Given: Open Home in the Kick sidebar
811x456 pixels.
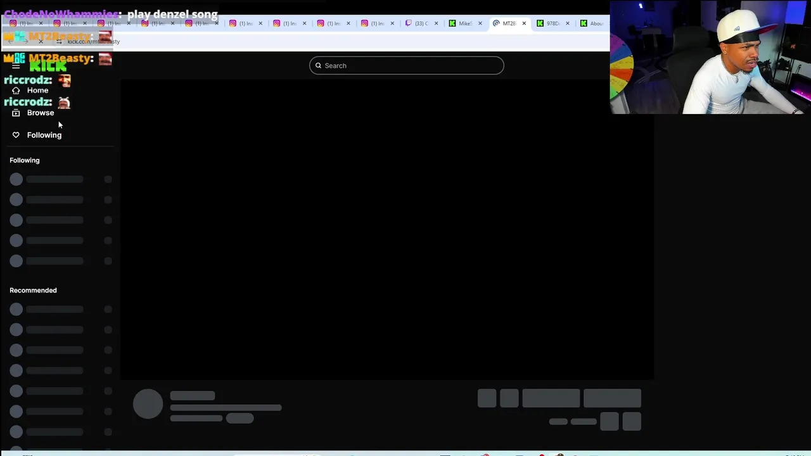Looking at the screenshot, I should tap(30, 91).
